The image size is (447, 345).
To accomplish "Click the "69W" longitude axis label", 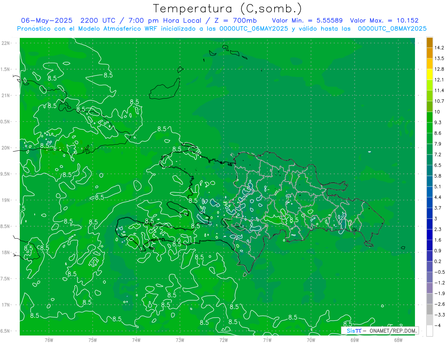I will click(x=354, y=340).
